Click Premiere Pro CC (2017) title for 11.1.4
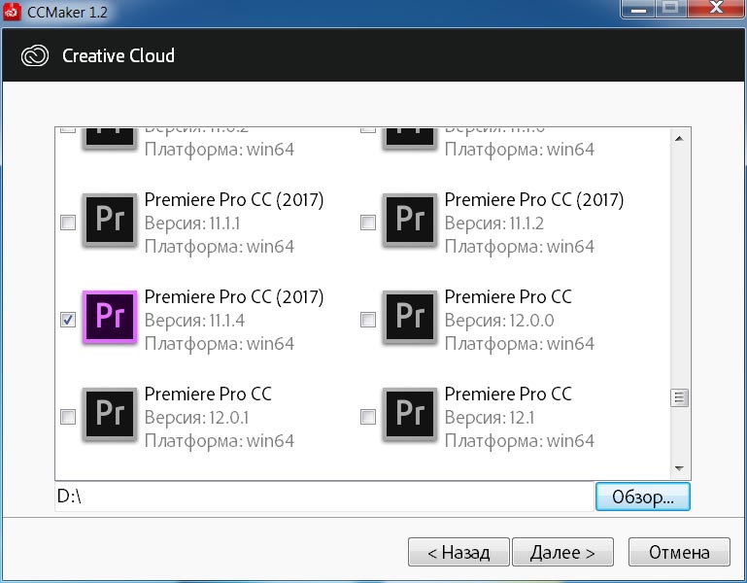The width and height of the screenshot is (747, 583). pos(234,296)
